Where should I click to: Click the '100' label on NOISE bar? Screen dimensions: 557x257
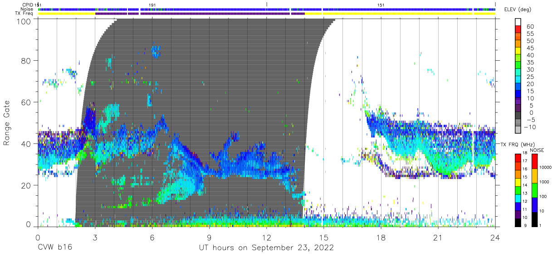click(x=542, y=196)
